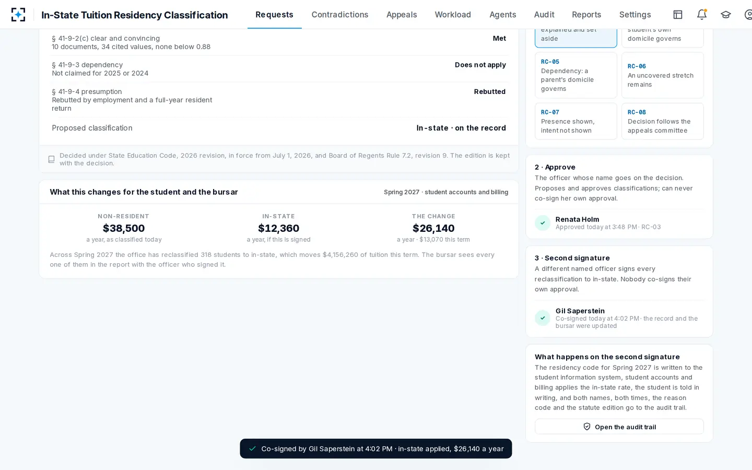The width and height of the screenshot is (752, 470).
Task: Click the graduation cap icon
Action: [x=726, y=15]
